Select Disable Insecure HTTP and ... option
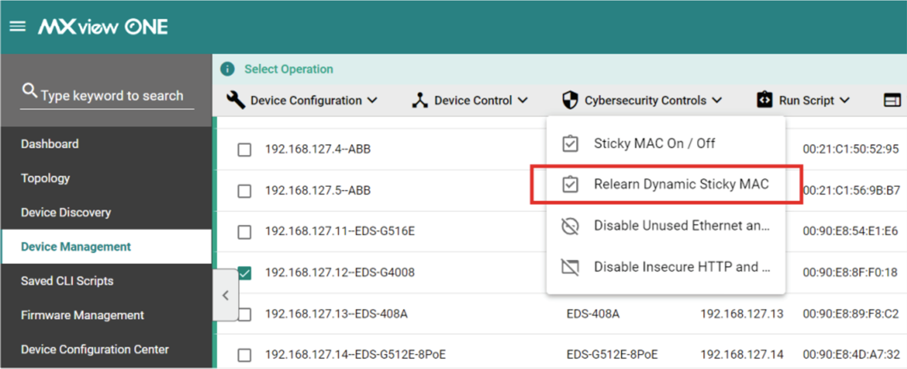 pos(666,267)
